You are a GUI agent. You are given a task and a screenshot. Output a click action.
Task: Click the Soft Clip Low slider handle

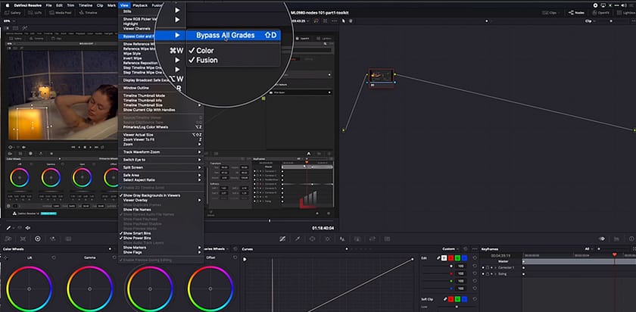457,307
